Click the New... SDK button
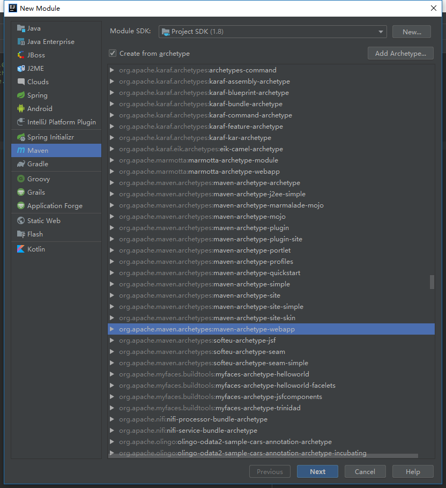Image resolution: width=446 pixels, height=488 pixels. tap(412, 32)
